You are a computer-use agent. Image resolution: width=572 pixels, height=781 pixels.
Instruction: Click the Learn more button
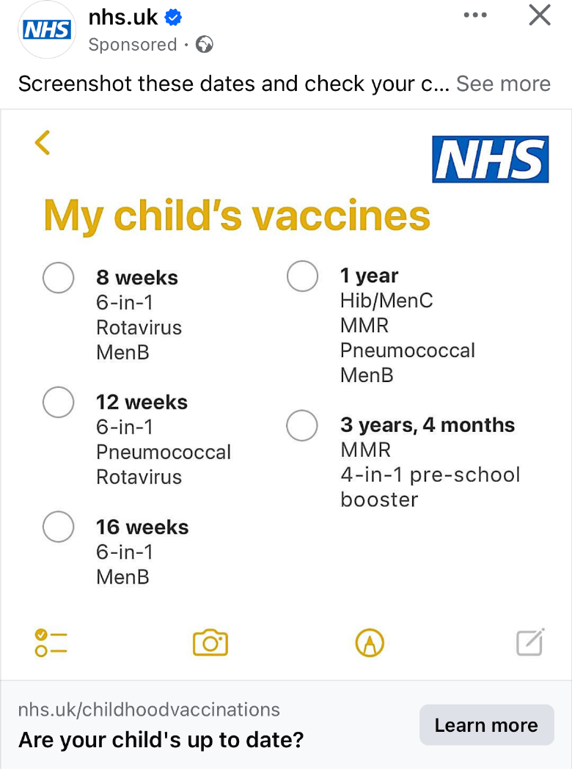point(487,725)
